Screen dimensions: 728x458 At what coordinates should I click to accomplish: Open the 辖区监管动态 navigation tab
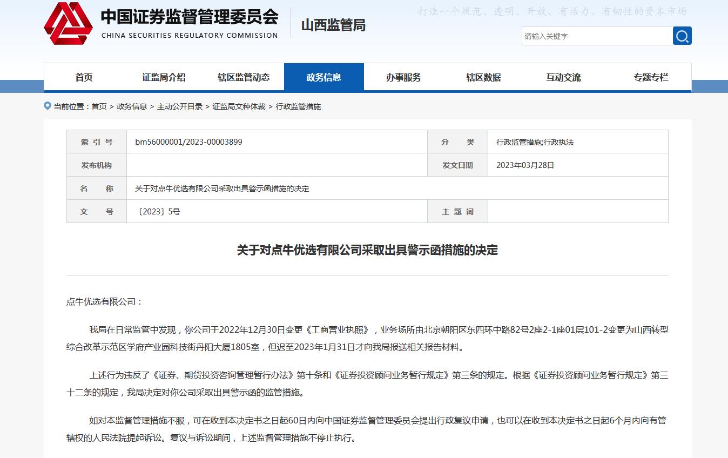[x=244, y=77]
